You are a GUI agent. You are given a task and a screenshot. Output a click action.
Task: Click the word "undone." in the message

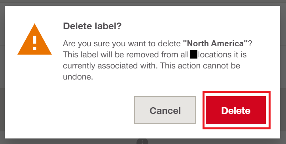[78, 77]
